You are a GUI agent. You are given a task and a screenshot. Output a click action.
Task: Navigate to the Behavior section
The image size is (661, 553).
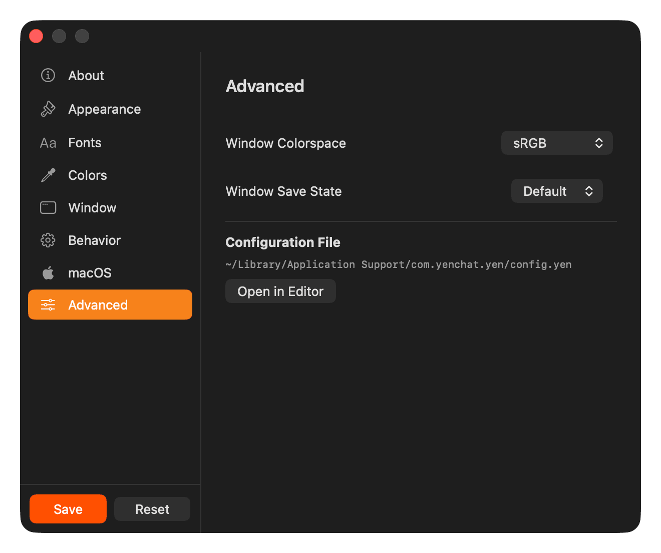click(x=94, y=240)
